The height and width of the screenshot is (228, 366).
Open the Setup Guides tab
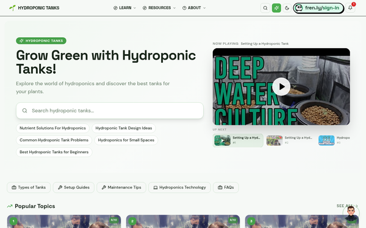pyautogui.click(x=74, y=187)
